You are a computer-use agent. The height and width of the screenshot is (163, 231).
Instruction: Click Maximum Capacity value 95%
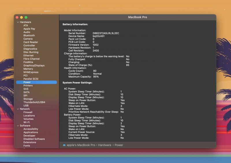point(96,77)
